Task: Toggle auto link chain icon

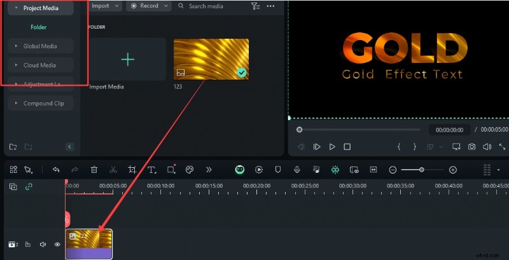Action: 29,187
